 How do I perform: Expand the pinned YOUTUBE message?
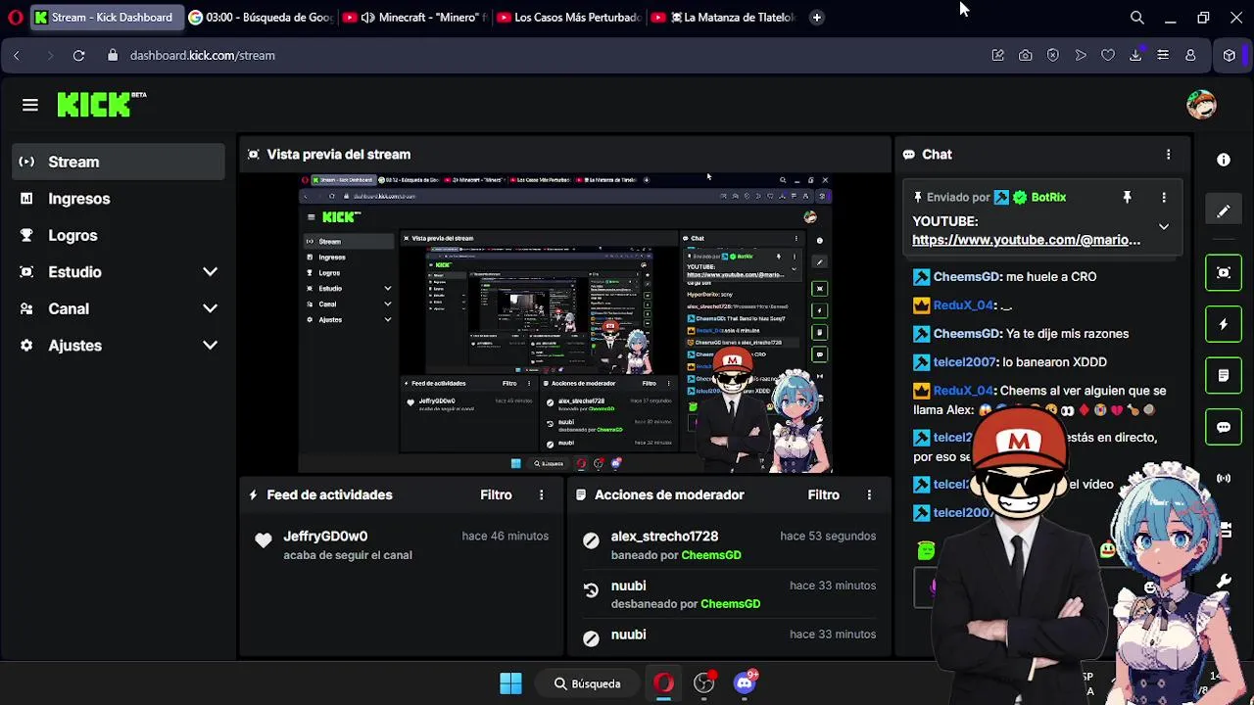[1164, 226]
